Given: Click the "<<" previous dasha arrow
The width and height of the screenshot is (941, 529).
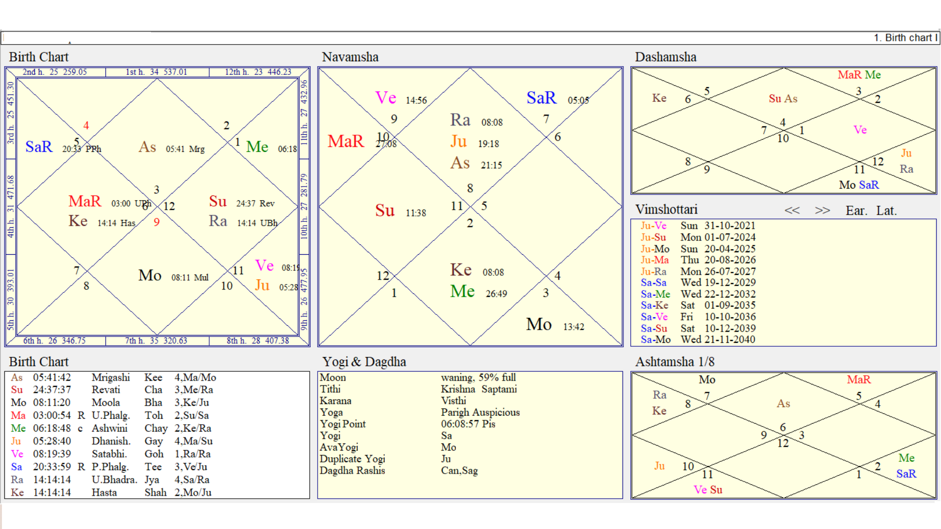Looking at the screenshot, I should (x=792, y=210).
